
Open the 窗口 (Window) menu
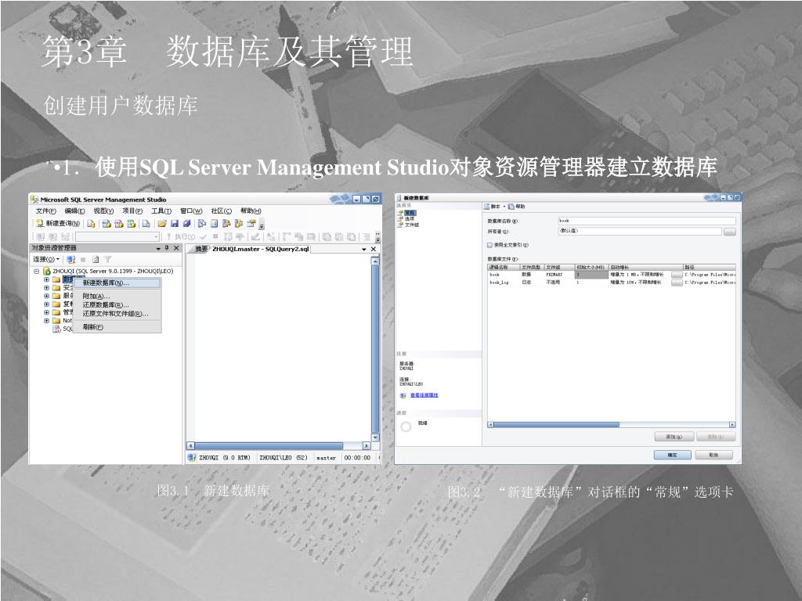pos(191,211)
